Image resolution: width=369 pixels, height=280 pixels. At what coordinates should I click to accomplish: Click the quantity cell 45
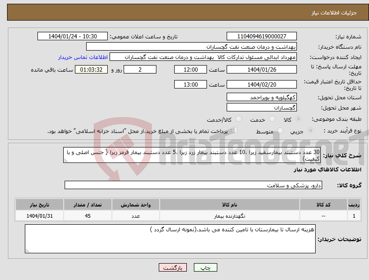88,216
